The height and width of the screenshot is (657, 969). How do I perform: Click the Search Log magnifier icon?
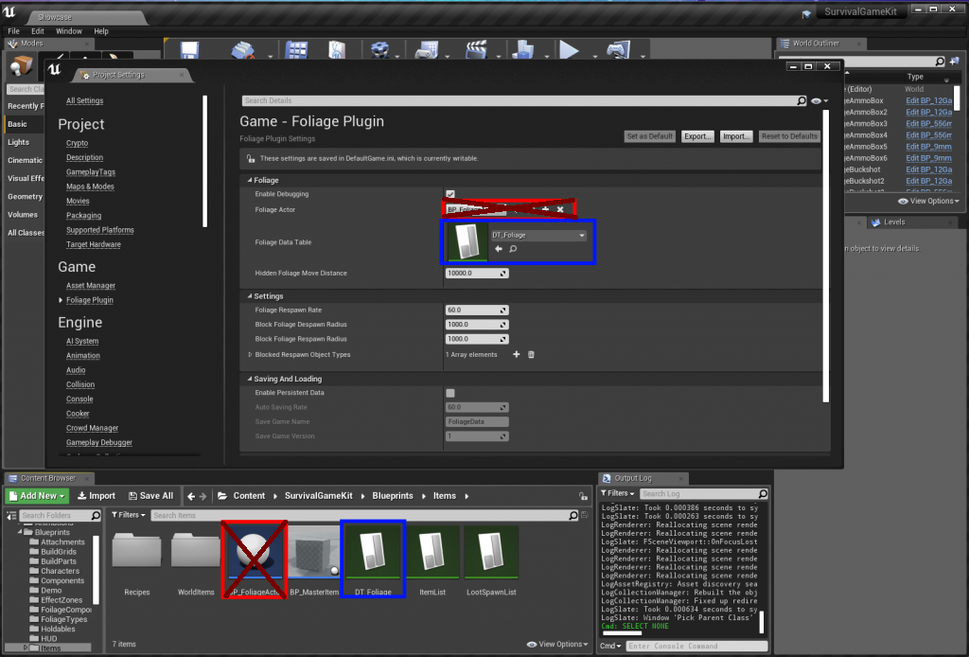tap(763, 494)
